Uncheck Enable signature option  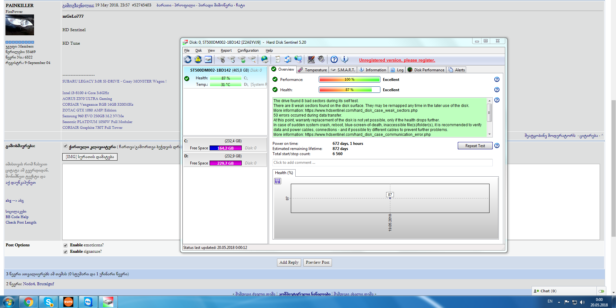tap(65, 252)
